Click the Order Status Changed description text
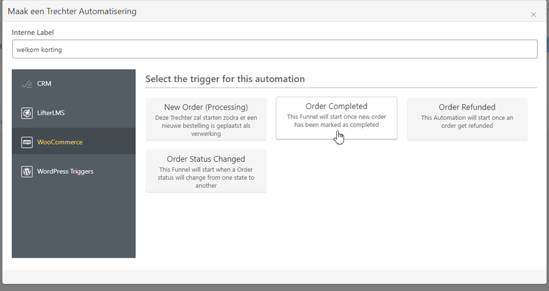The width and height of the screenshot is (549, 291). click(206, 177)
